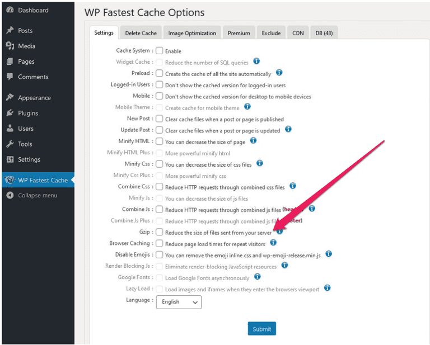Enable the Minify Css checkbox
This screenshot has width=430, height=345.
[160, 164]
